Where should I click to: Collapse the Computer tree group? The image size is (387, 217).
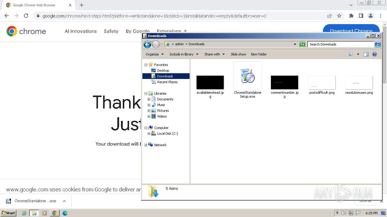pos(146,128)
